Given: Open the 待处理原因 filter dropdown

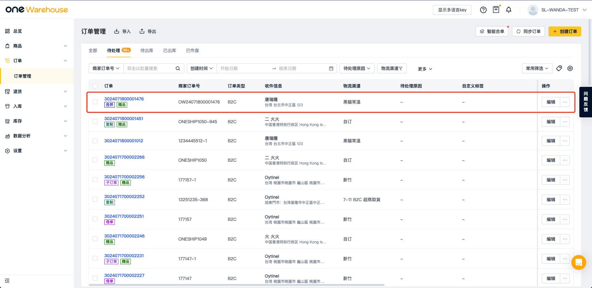Looking at the screenshot, I should click(357, 68).
